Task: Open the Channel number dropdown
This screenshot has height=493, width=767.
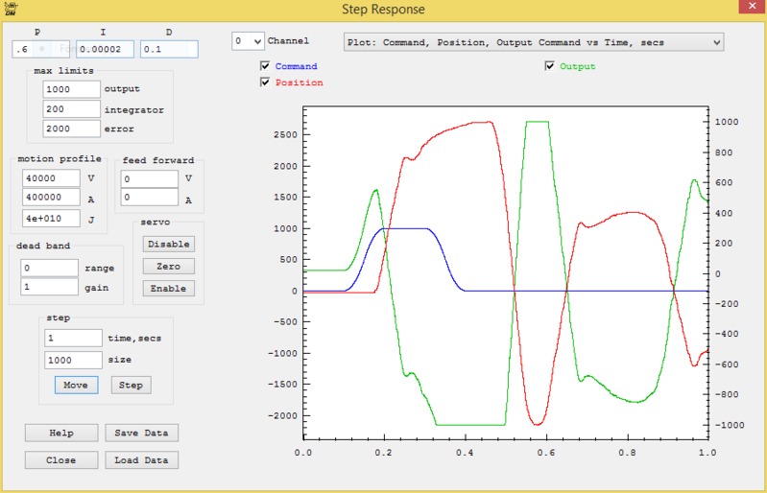Action: (x=248, y=42)
